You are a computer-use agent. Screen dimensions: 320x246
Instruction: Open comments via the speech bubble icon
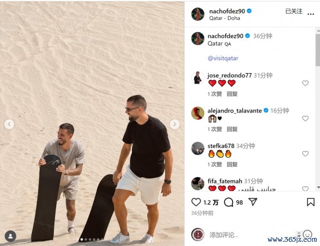[228, 203]
